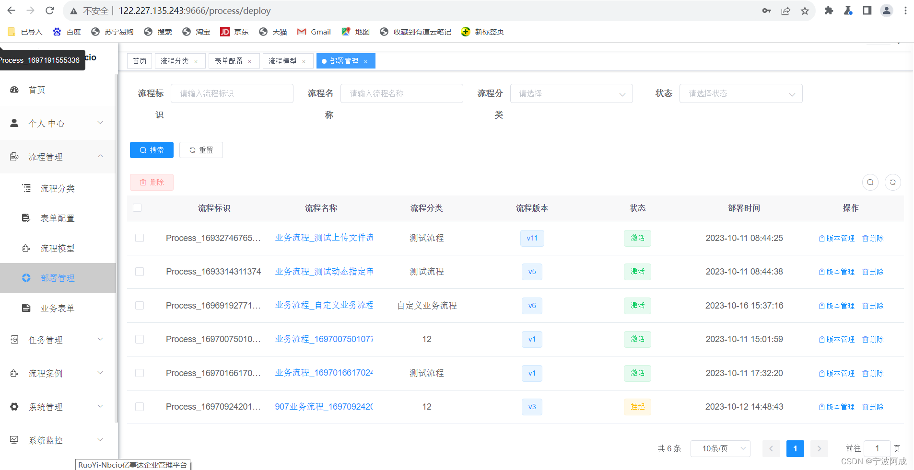Click the 流程分类 sidebar icon

(x=26, y=188)
